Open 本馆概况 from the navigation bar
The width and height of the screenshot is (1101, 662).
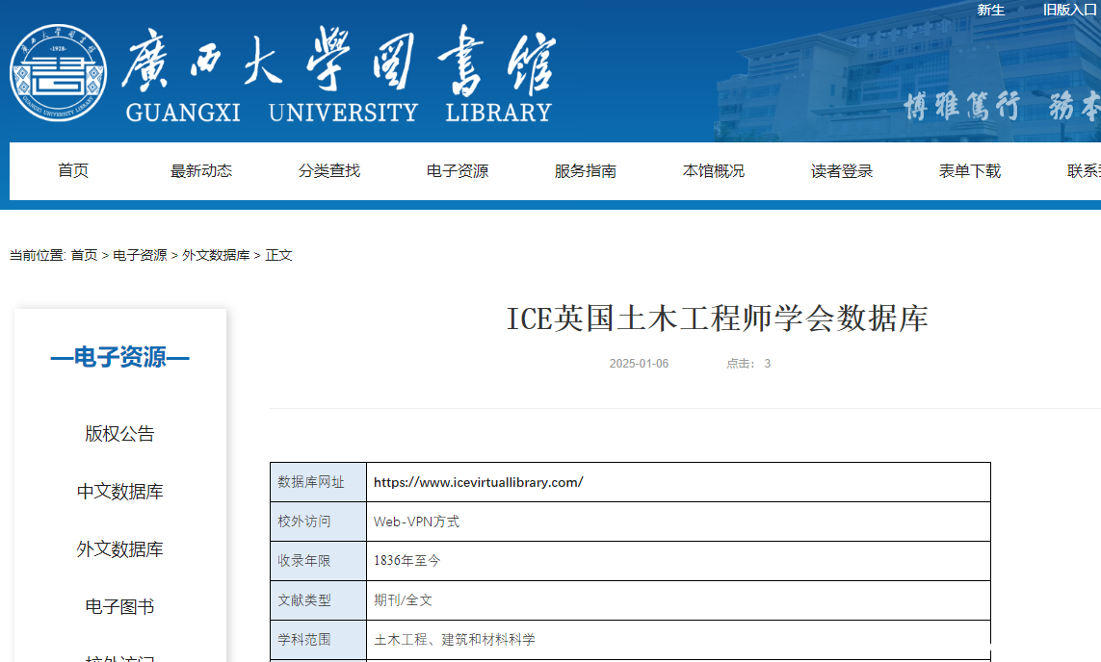click(714, 171)
